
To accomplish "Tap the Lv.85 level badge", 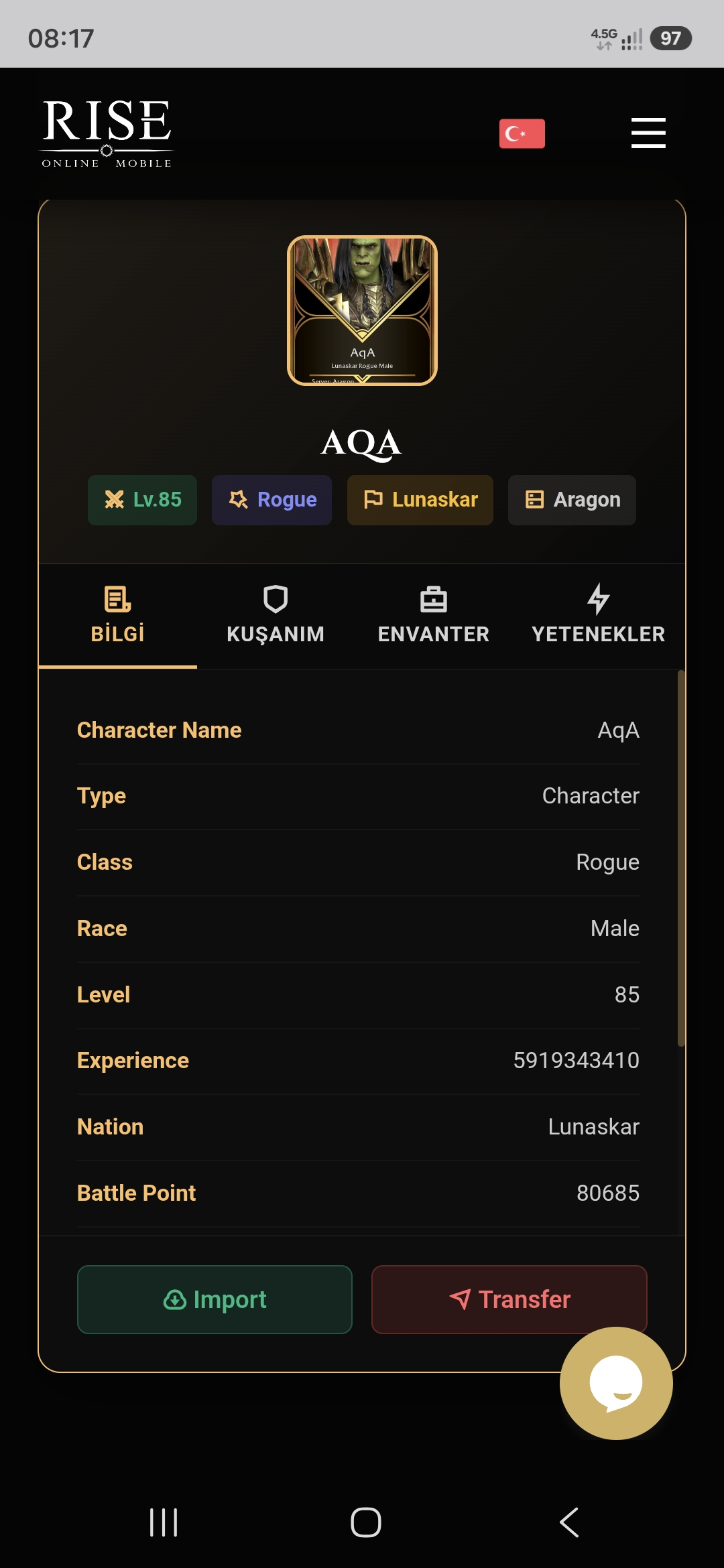I will click(142, 500).
